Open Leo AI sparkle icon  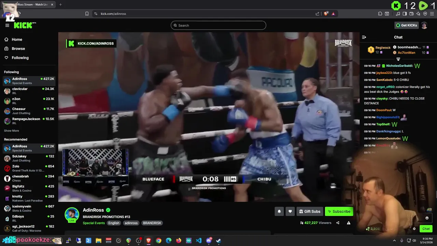point(418,14)
